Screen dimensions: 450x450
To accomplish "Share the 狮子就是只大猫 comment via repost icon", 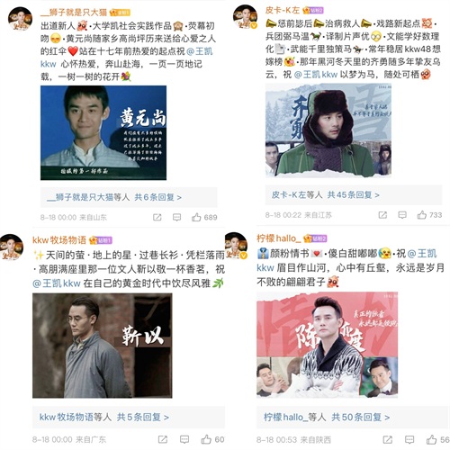I will pyautogui.click(x=157, y=217).
